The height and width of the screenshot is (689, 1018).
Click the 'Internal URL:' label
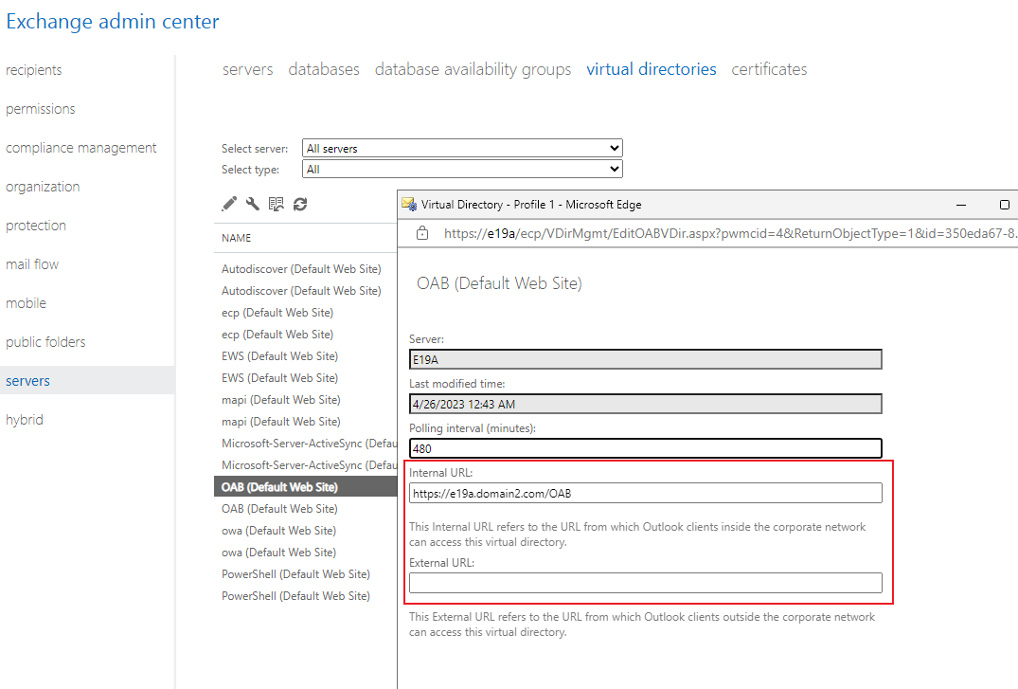pyautogui.click(x=441, y=473)
